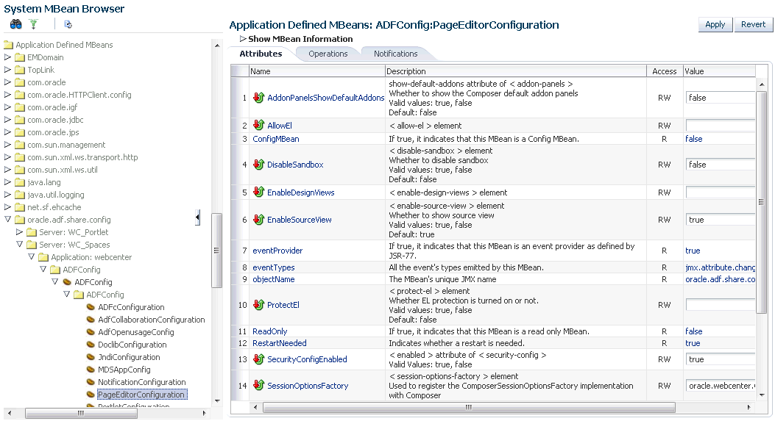The image size is (775, 421).
Task: Click the DisableSandbox value field
Action: [x=720, y=165]
